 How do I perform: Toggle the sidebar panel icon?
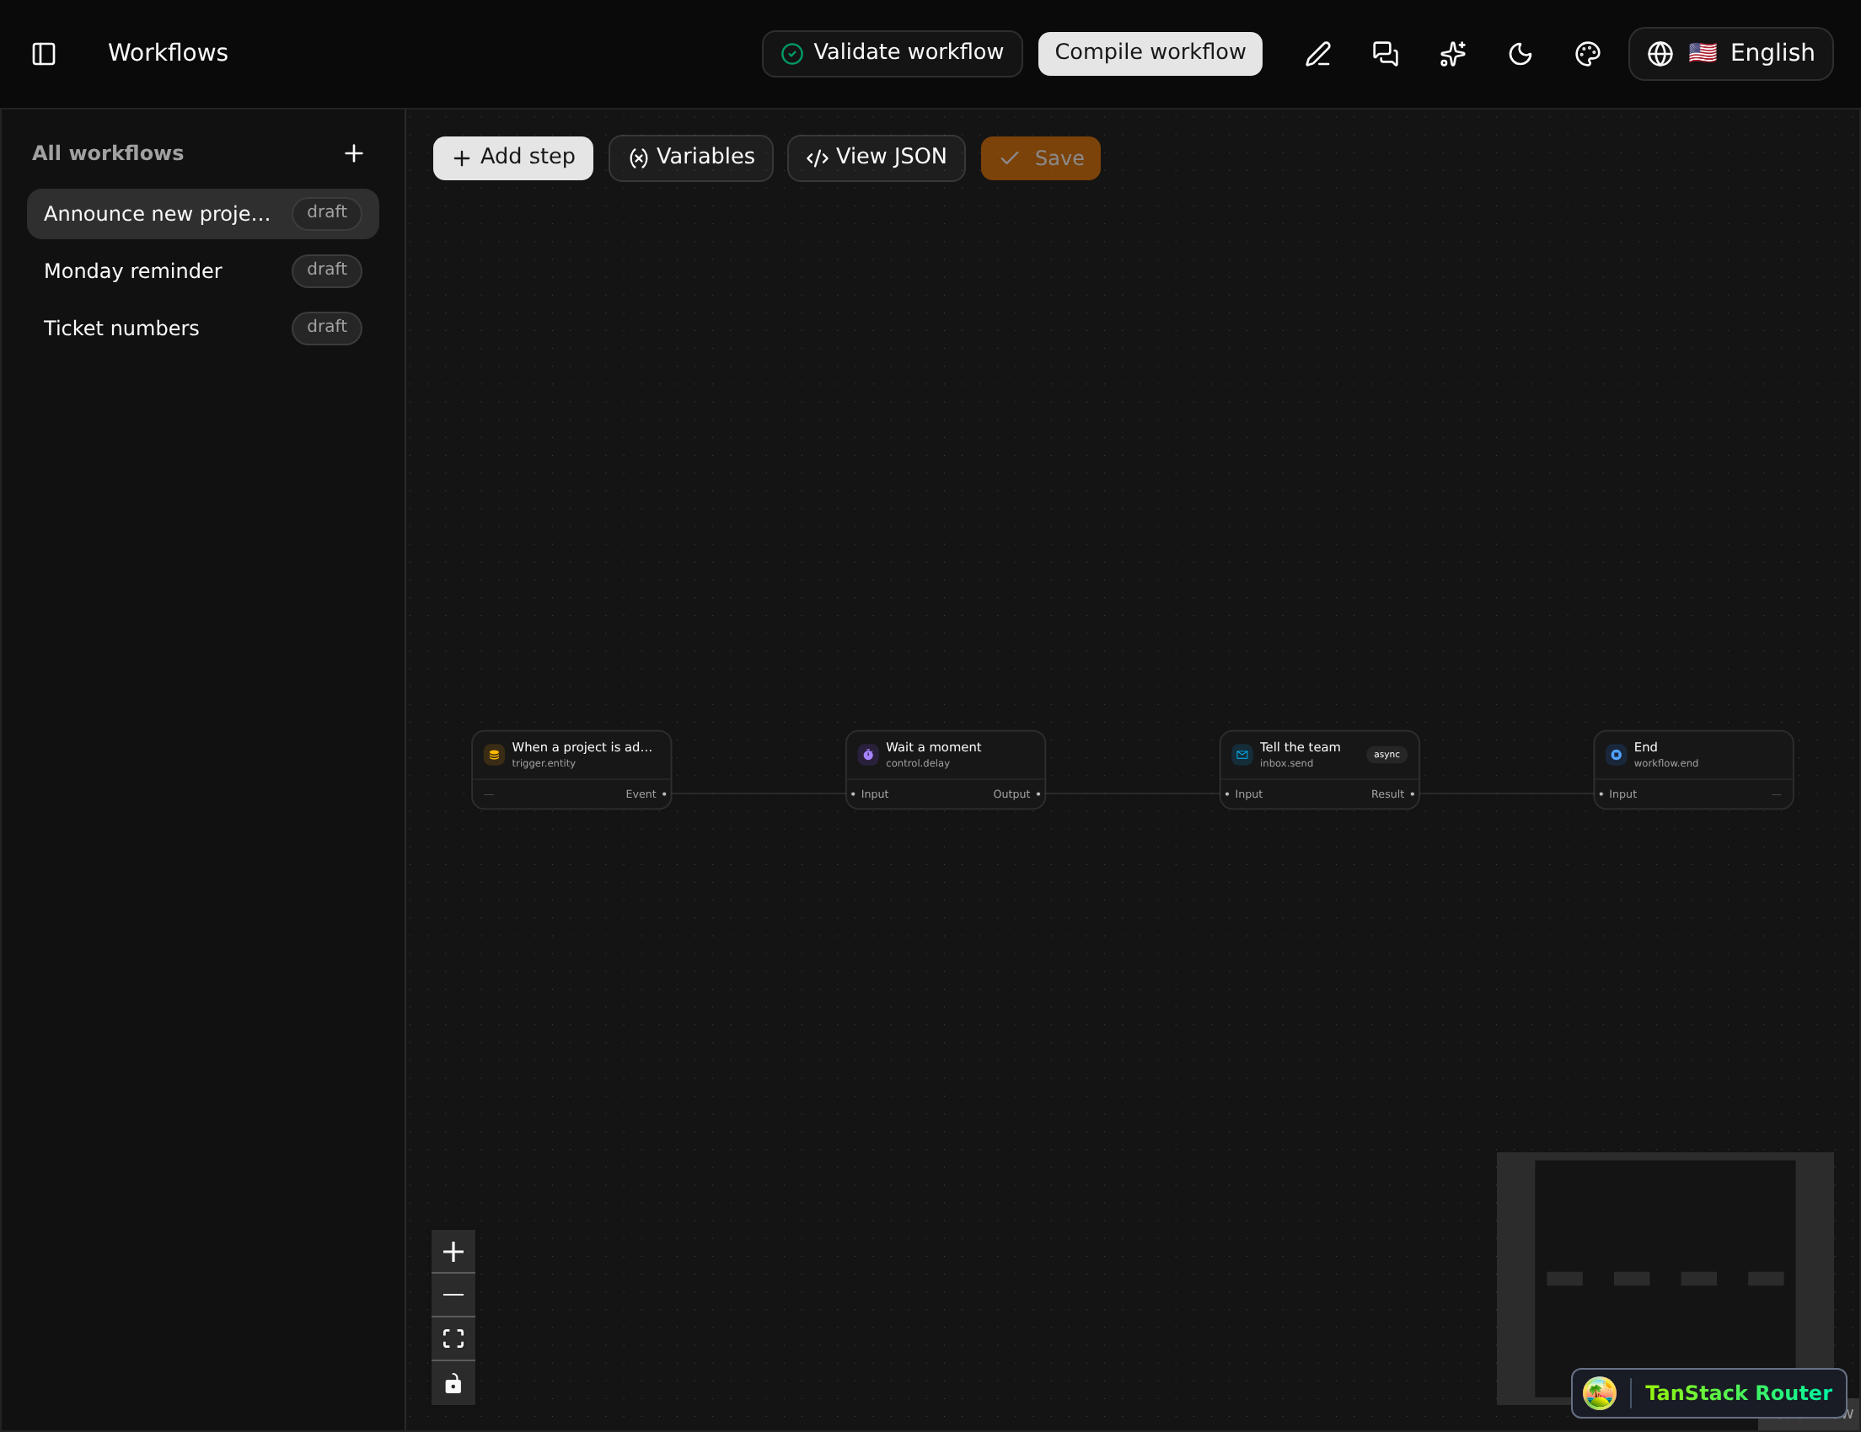44,54
